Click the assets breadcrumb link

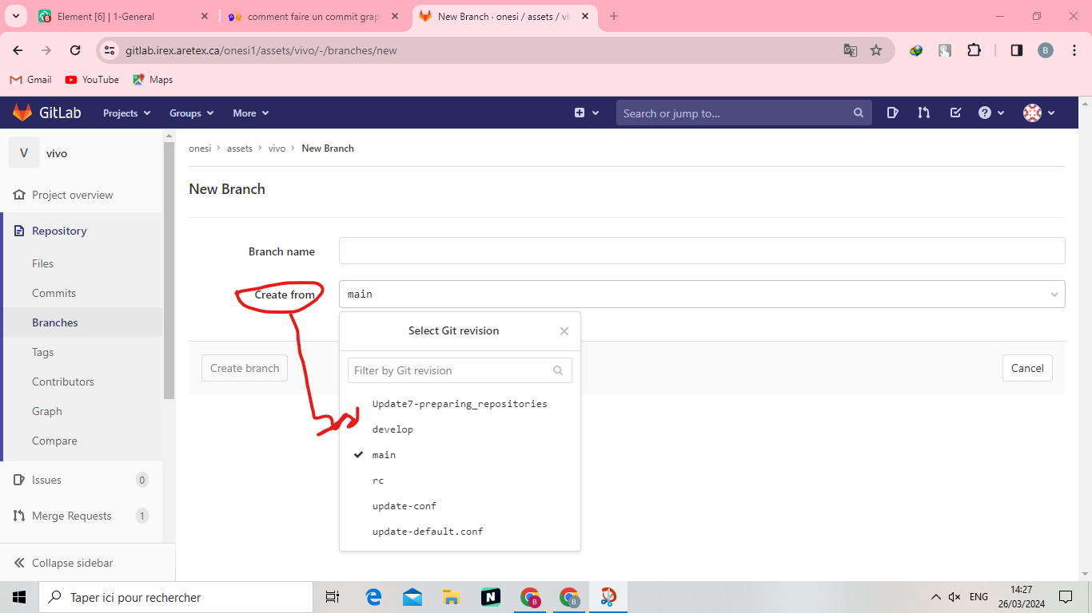pos(240,148)
